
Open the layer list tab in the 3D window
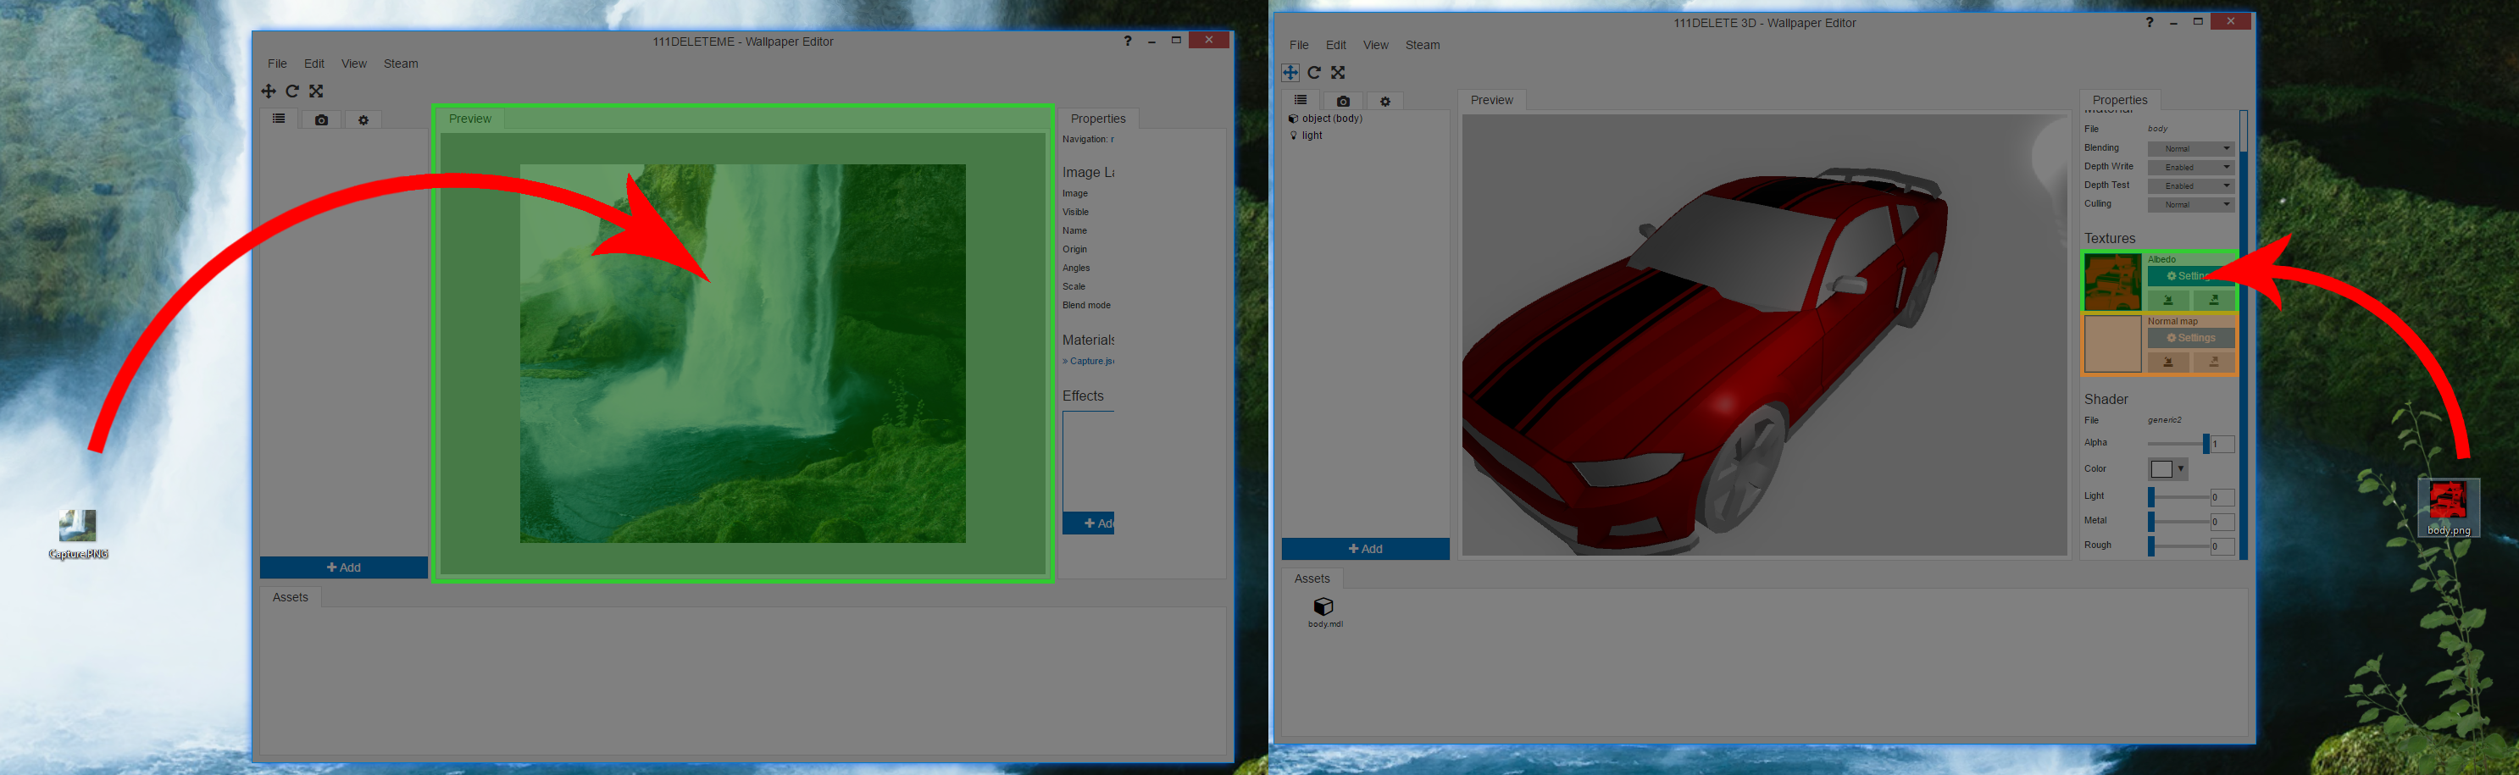point(1301,101)
